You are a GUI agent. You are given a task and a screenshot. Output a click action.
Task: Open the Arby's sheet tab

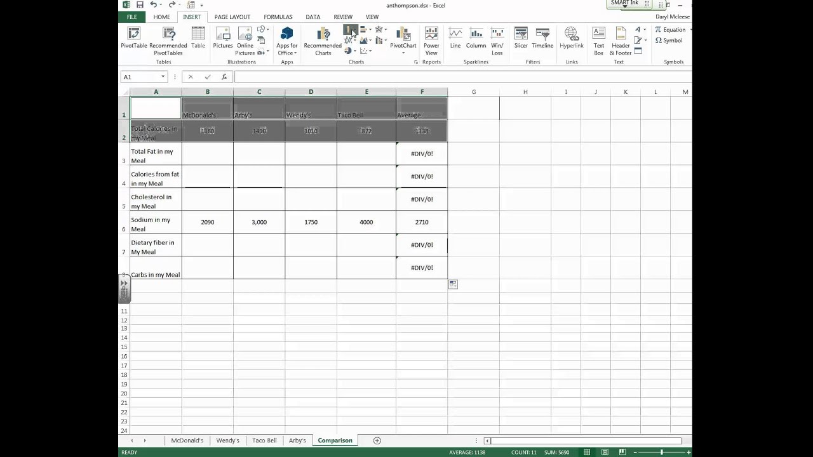[297, 440]
